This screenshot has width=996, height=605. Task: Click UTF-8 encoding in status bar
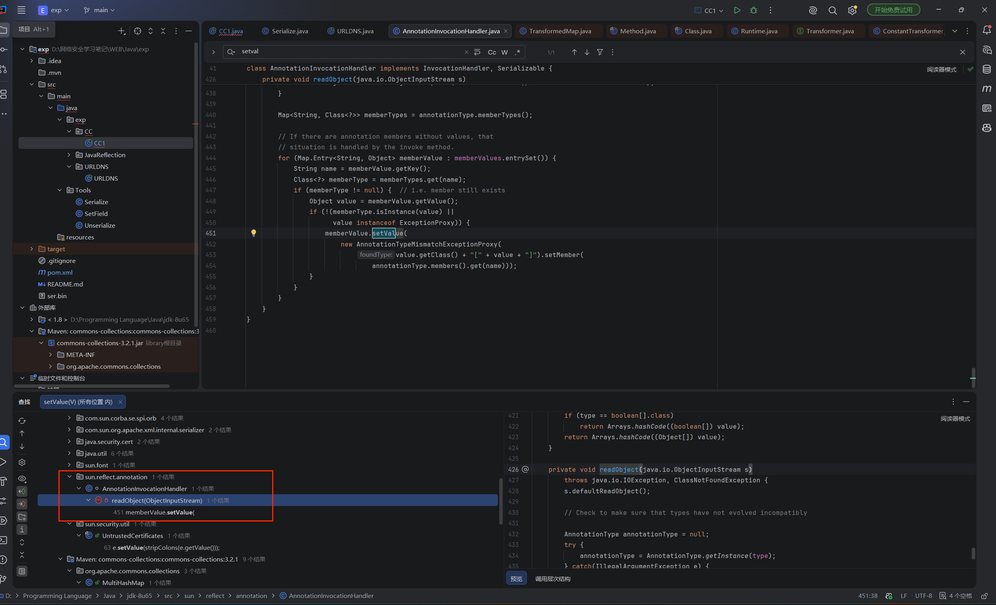[923, 596]
